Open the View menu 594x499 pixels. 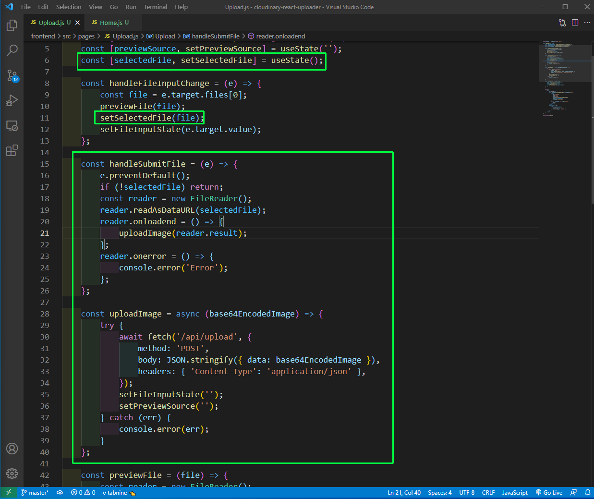click(x=96, y=7)
